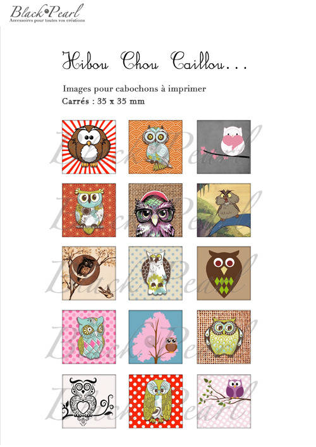Choose the white owl with pink heart
316x447 pixels.
[x=224, y=147]
